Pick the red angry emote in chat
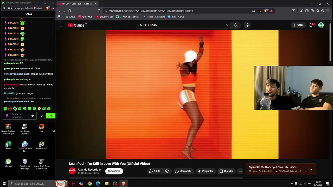Image resolution: width=333 pixels, height=187 pixels. click(x=10, y=109)
